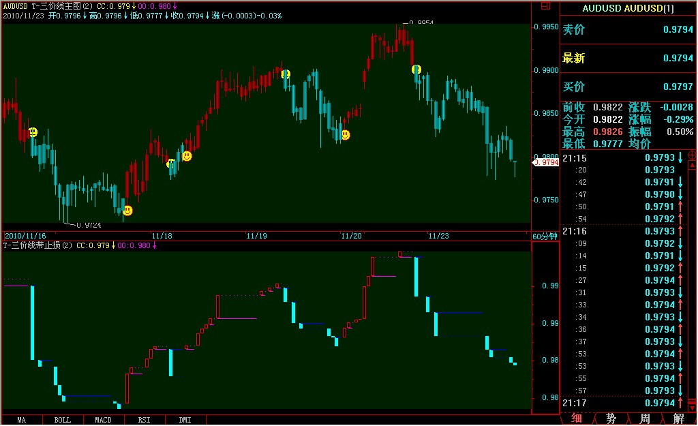Click the T-三价线带止损(2) sub-chart title
The width and height of the screenshot is (698, 426).
click(x=37, y=245)
